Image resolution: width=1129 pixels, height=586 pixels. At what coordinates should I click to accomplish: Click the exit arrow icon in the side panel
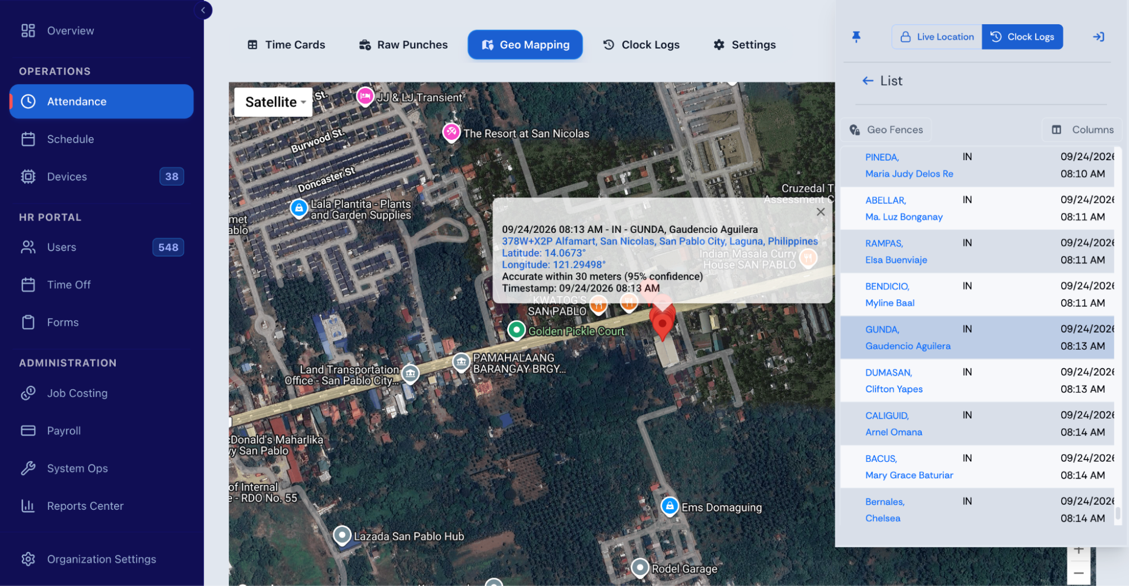pos(1099,37)
